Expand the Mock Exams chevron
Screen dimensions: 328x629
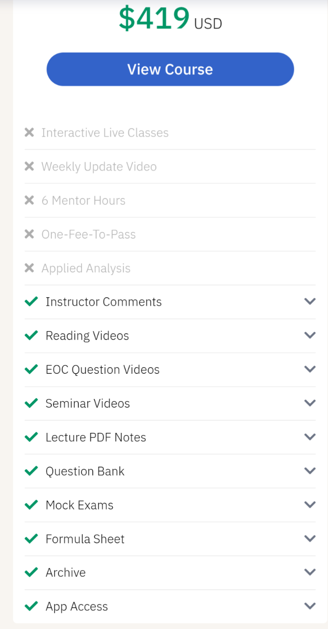(x=310, y=504)
